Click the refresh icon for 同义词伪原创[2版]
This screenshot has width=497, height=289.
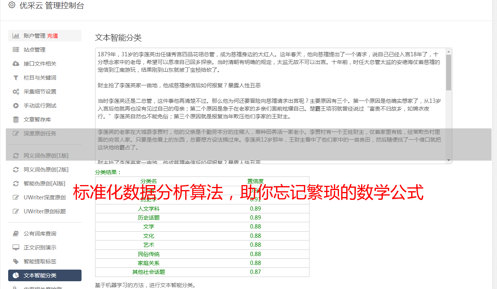point(16,170)
